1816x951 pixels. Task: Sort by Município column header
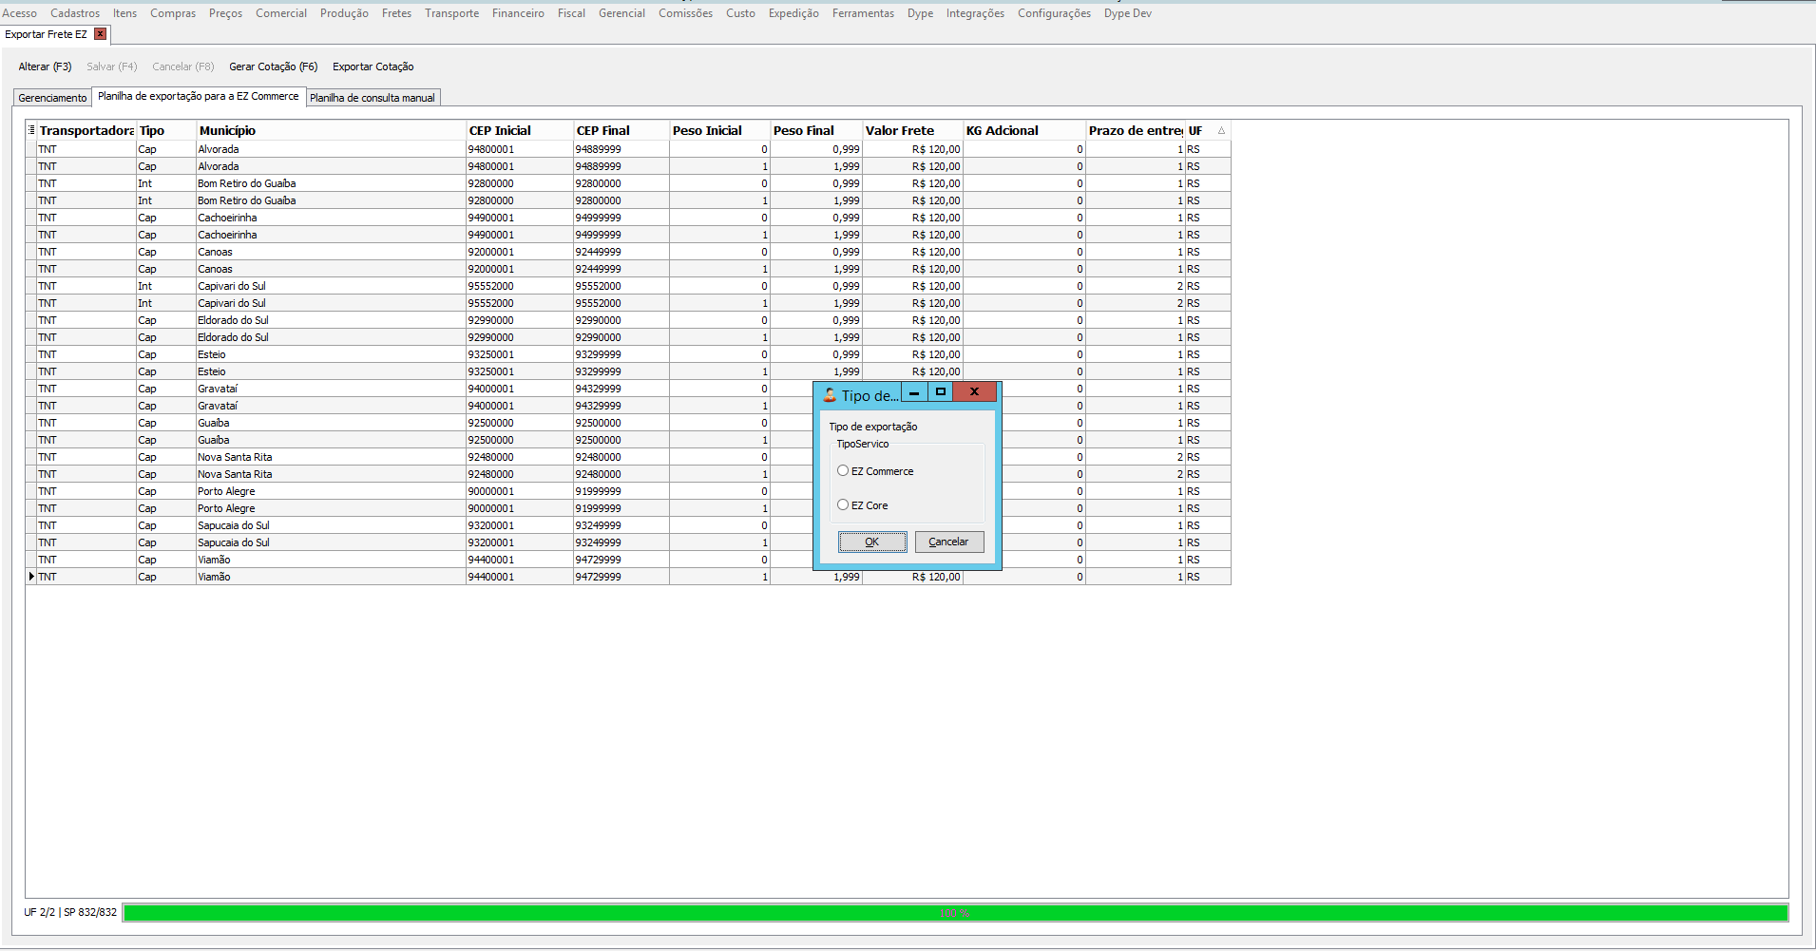[x=331, y=130]
